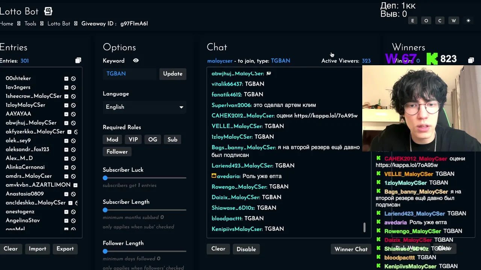This screenshot has height=270, width=481.
Task: Remove entry AAYAYAA with minus icon
Action: 66,114
